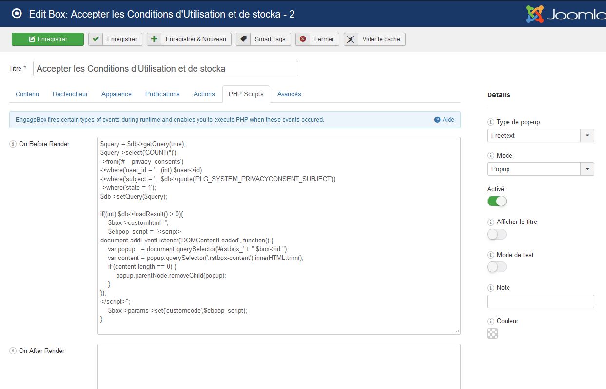
Task: Open the Avancés tab
Action: [x=289, y=94]
